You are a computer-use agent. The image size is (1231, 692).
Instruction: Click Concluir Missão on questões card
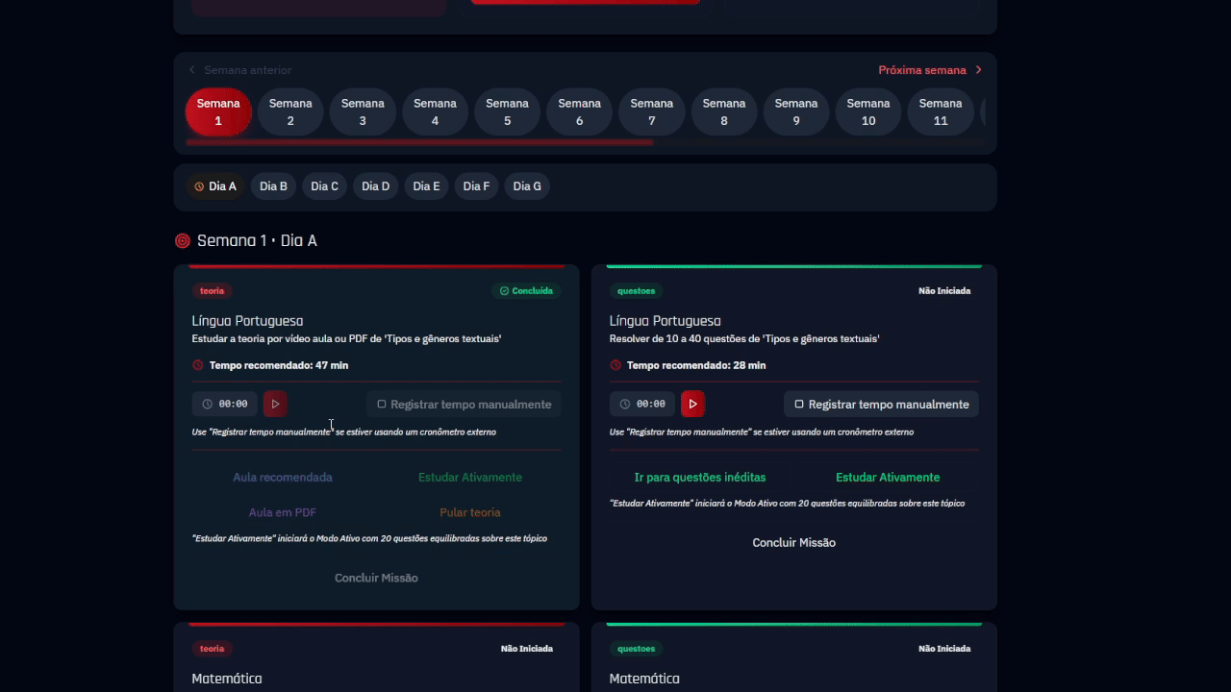click(x=793, y=543)
